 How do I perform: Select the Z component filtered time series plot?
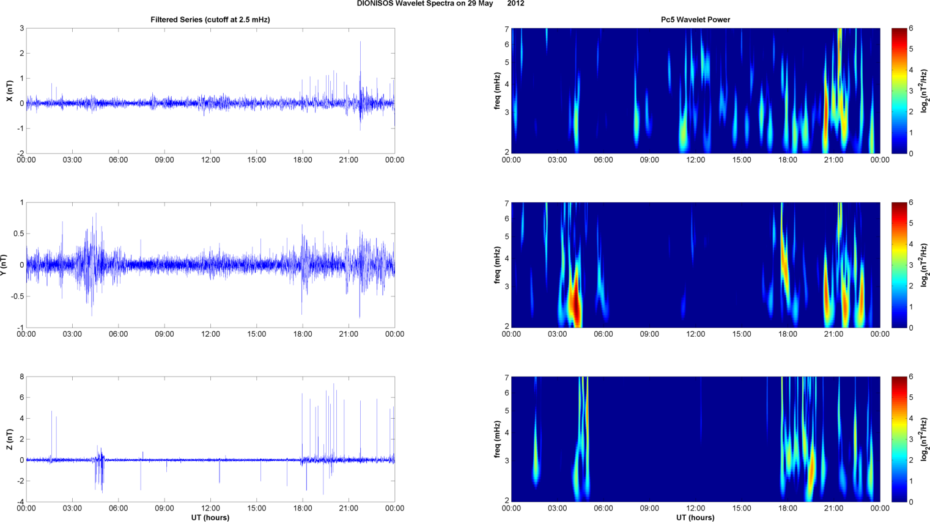coord(210,439)
